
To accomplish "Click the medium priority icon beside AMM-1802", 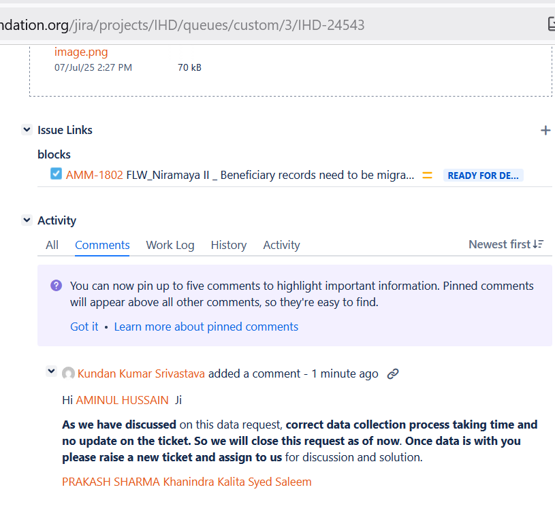I will pyautogui.click(x=427, y=175).
